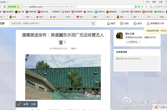Viewport: 167px width, 110px height.
Task: Close the 新闻 Weibo tab
Action: 45,17
